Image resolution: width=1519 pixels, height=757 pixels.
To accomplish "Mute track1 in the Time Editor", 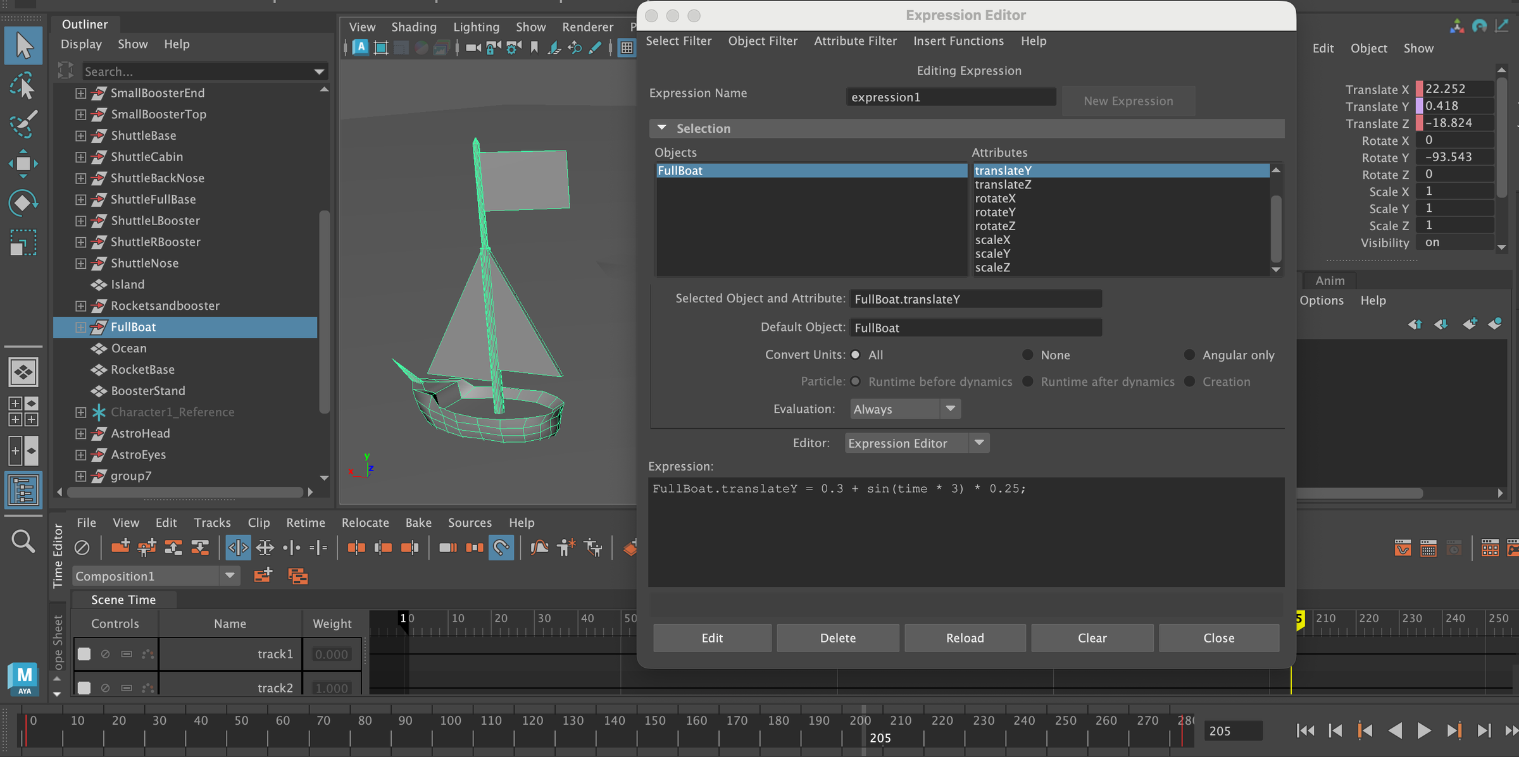I will coord(105,654).
